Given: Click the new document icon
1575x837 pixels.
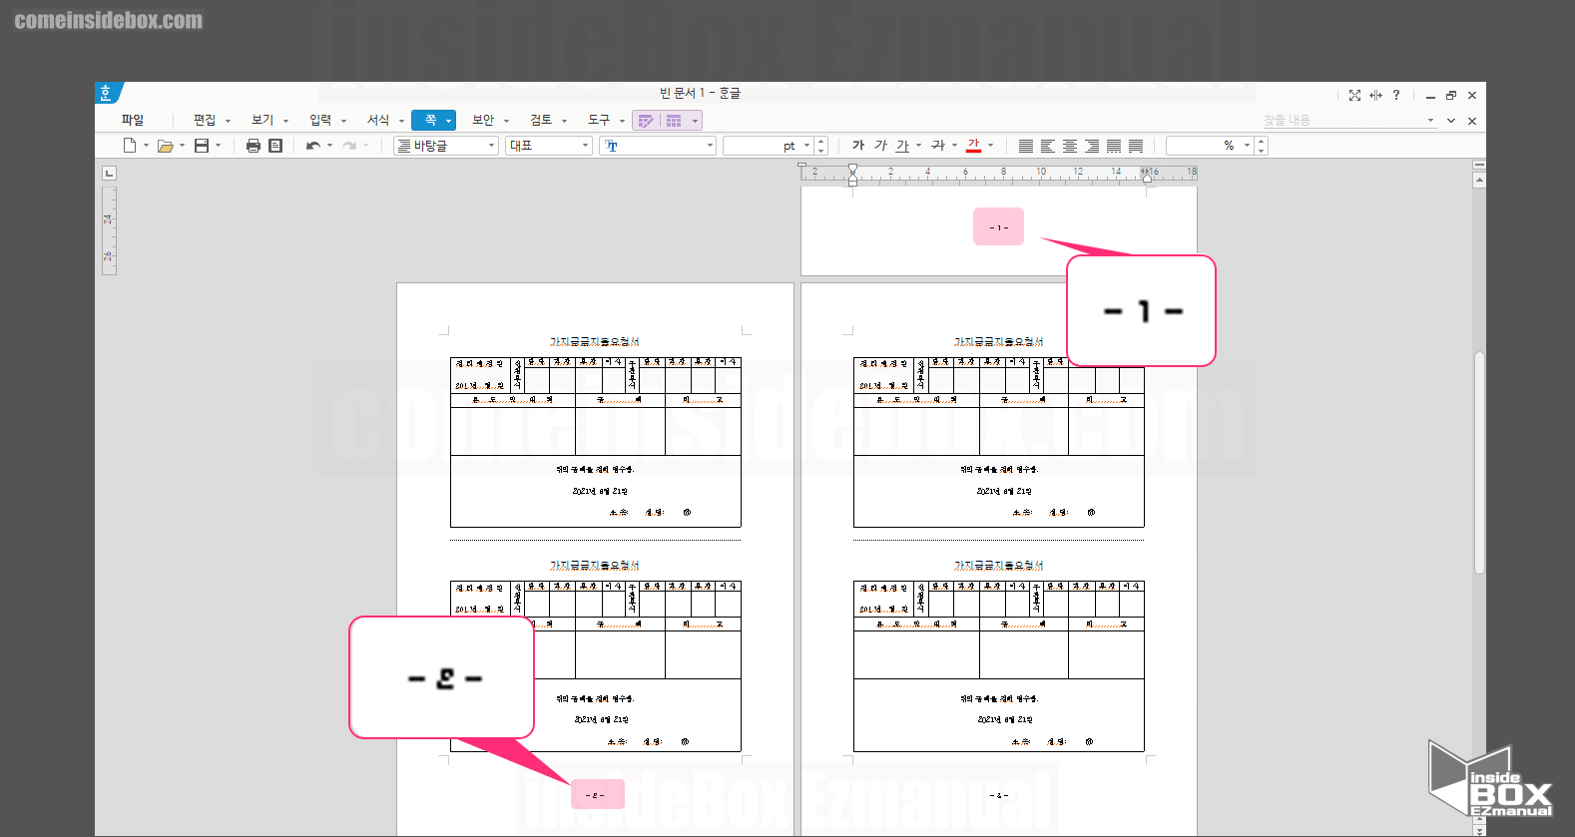Looking at the screenshot, I should point(130,146).
